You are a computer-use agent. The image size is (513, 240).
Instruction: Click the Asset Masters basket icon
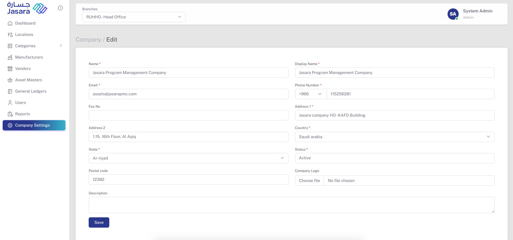click(10, 80)
